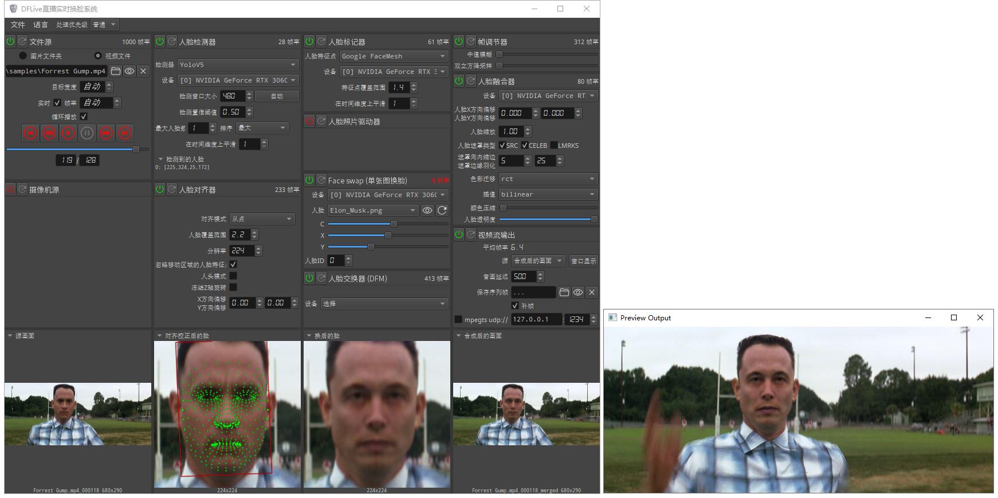Toggle power button of 人脸检测器 module

tap(160, 41)
